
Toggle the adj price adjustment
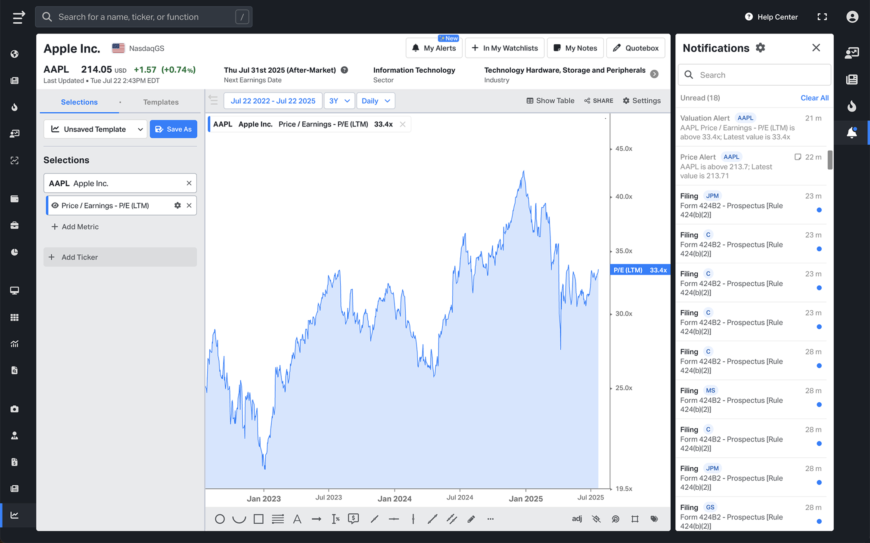577,519
